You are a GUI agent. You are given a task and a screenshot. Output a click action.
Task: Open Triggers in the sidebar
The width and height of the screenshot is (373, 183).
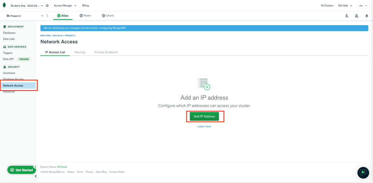(8, 53)
